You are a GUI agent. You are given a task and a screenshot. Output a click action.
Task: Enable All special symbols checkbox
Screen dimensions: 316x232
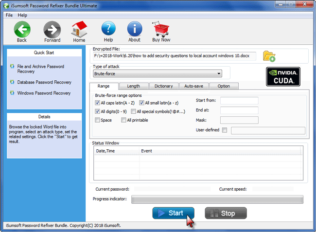[133, 111]
